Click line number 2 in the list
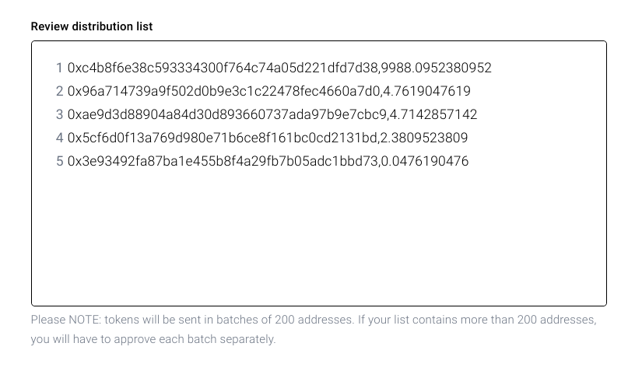The height and width of the screenshot is (371, 628). click(59, 92)
